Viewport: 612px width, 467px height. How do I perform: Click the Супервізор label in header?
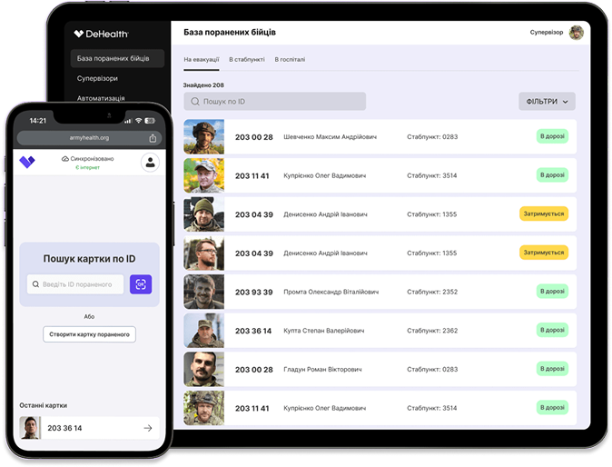(547, 33)
